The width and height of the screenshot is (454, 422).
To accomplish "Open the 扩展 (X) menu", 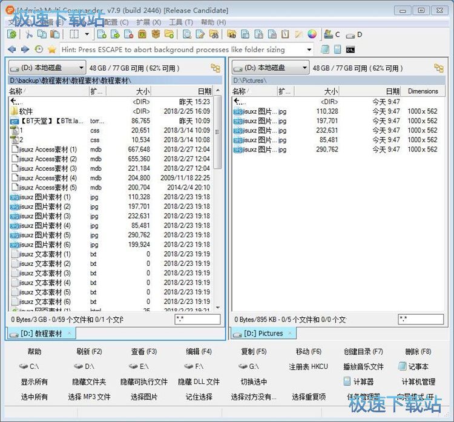I will (x=148, y=22).
